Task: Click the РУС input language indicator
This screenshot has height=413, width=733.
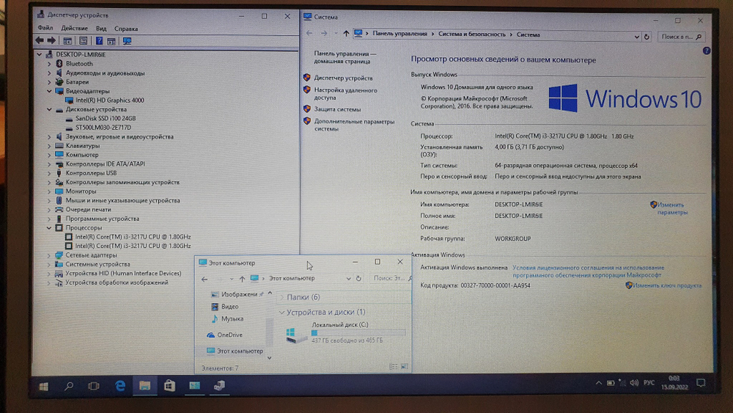Action: [x=648, y=383]
